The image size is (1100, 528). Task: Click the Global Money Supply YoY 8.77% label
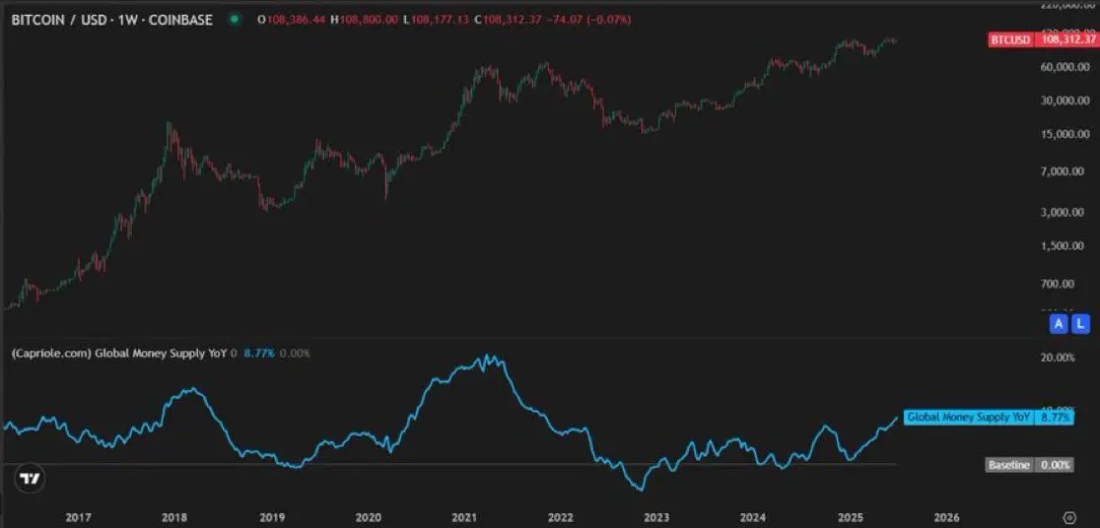[989, 418]
